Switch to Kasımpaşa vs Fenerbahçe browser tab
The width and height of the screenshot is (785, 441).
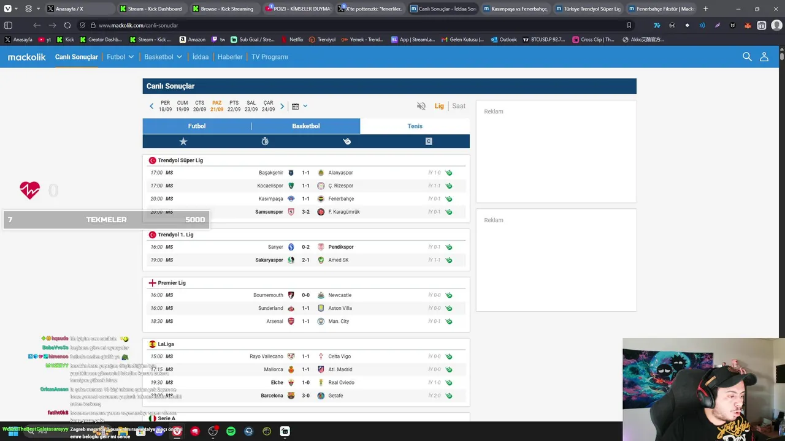(x=515, y=9)
